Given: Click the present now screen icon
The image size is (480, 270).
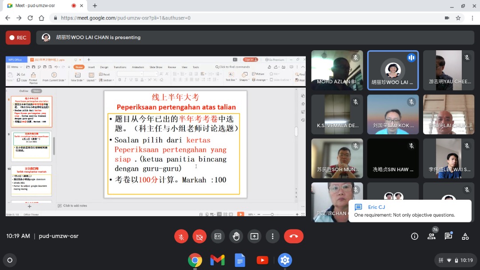Looking at the screenshot, I should tap(254, 236).
